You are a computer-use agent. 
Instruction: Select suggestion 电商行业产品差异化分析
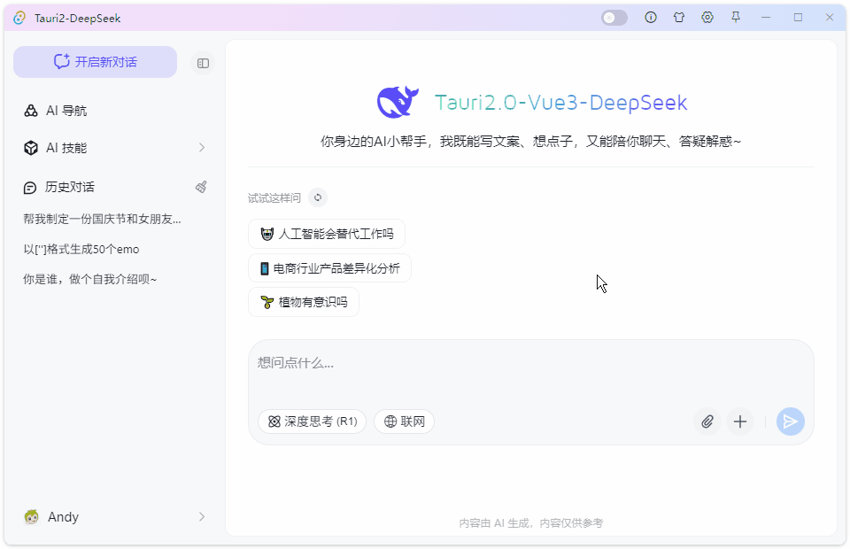tap(329, 268)
